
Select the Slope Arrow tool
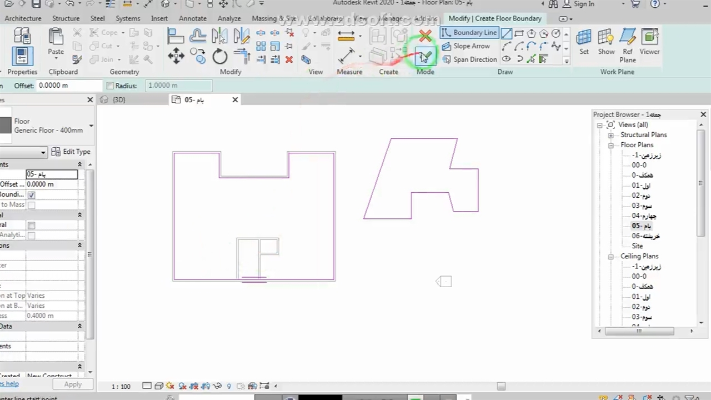465,46
